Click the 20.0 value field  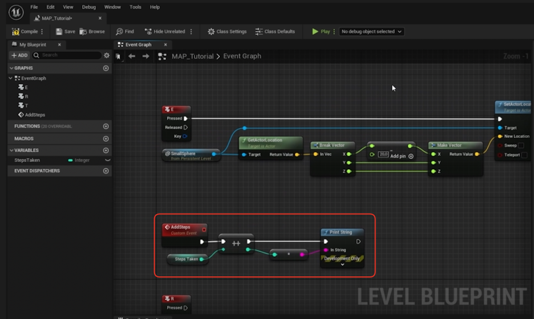coord(383,154)
